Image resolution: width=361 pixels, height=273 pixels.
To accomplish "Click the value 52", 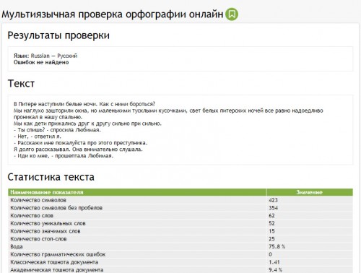I will (271, 223).
